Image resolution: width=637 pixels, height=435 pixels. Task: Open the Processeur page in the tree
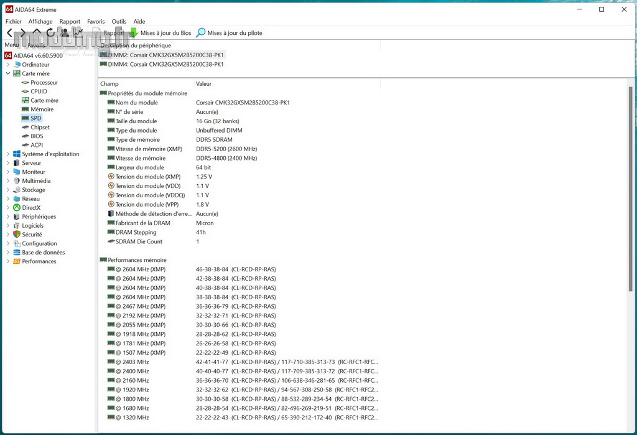tap(40, 83)
